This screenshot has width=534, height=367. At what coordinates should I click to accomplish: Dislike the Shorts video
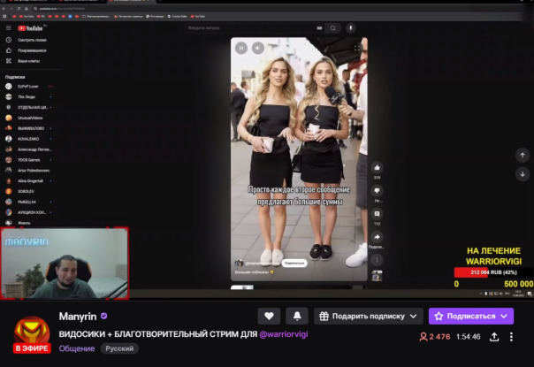[378, 190]
